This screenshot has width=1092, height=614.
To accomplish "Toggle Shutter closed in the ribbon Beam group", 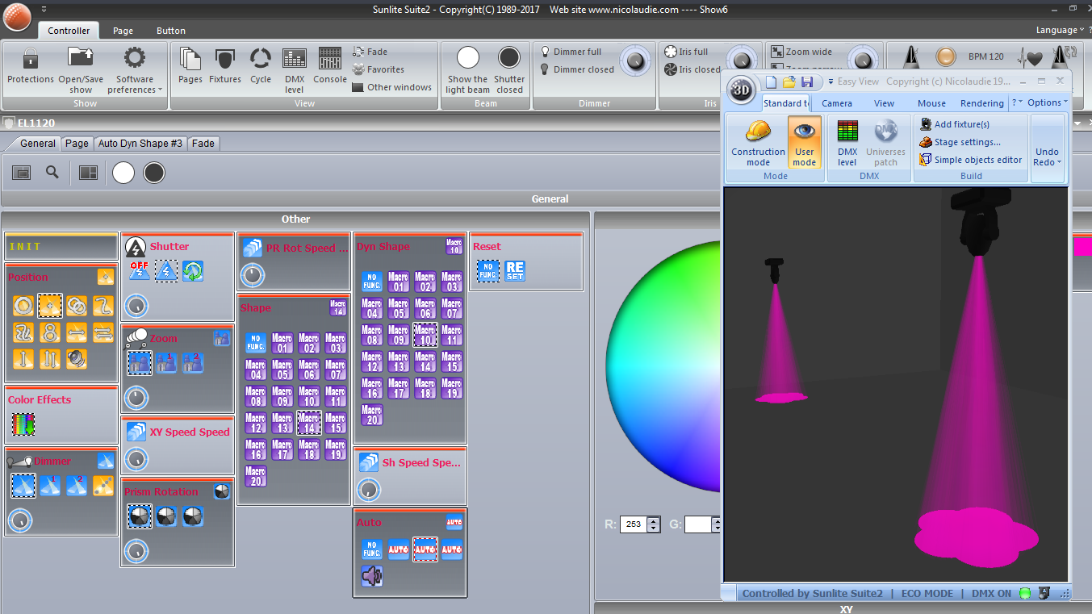I will [x=509, y=70].
